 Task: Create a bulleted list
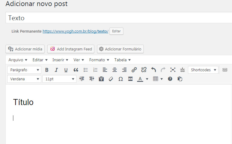(86, 70)
